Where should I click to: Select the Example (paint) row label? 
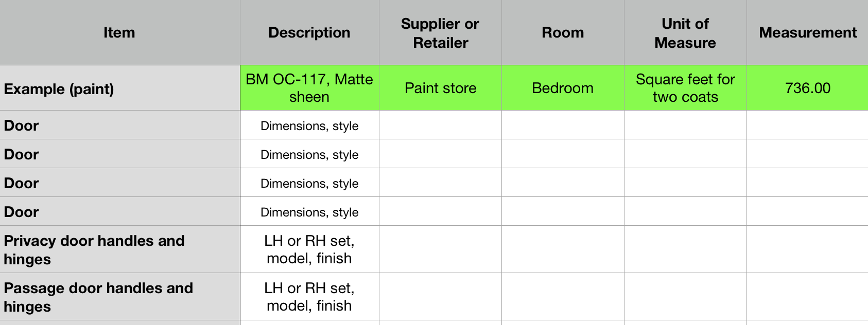tap(119, 88)
